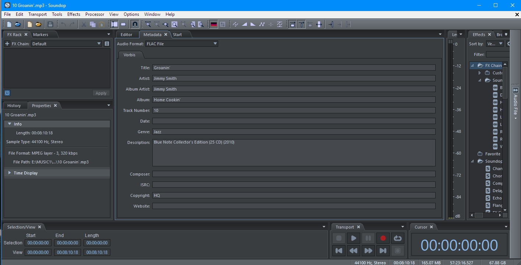Image resolution: width=521 pixels, height=265 pixels.
Task: Select the Vorbis metadata tab
Action: (x=130, y=55)
